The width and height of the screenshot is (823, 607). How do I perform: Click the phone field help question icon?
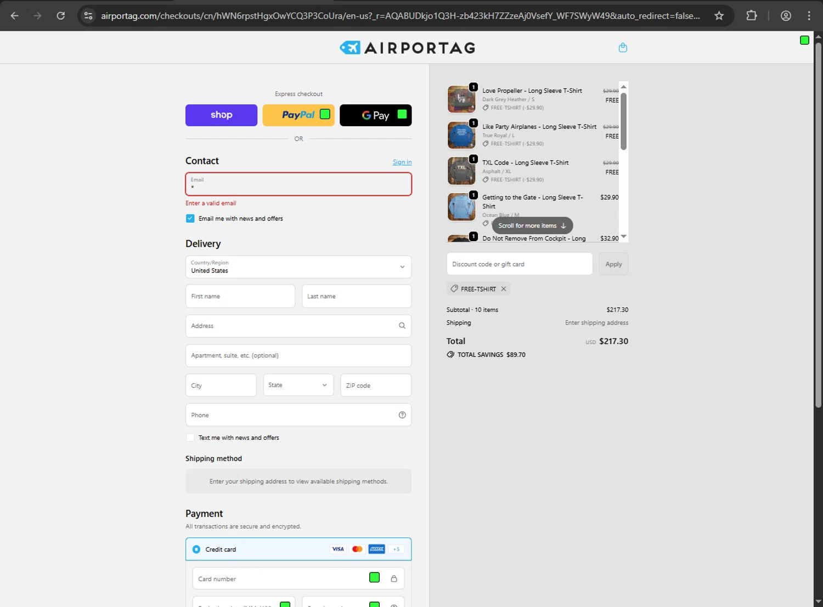pyautogui.click(x=402, y=415)
